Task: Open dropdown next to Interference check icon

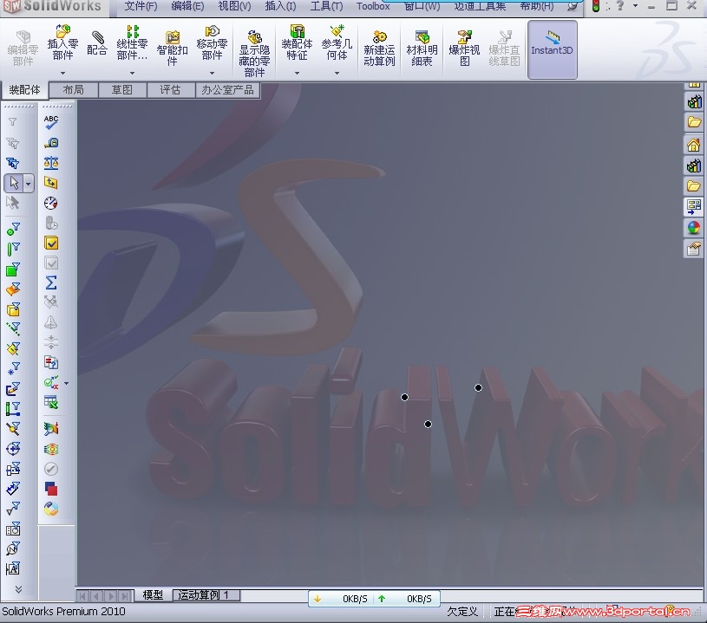Action: [x=66, y=383]
